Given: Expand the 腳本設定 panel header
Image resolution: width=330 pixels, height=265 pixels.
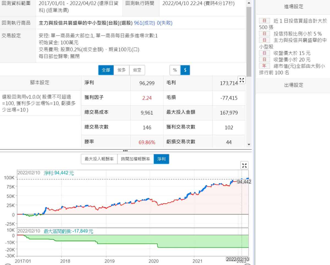Looking at the screenshot, I should (x=40, y=83).
